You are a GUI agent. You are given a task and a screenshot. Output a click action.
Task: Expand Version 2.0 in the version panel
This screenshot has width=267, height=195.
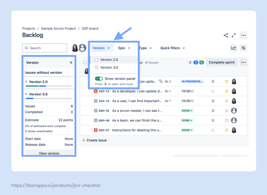[27, 82]
